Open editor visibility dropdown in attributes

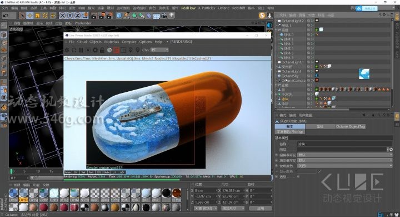[x=344, y=155]
